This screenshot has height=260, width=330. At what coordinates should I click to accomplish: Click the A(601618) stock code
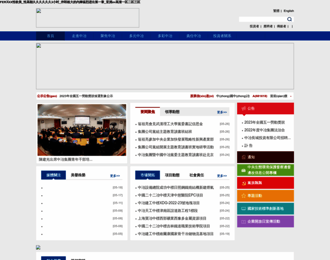point(260,96)
